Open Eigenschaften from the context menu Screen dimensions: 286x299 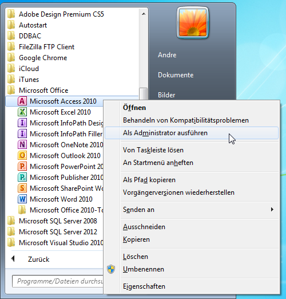tap(192, 286)
